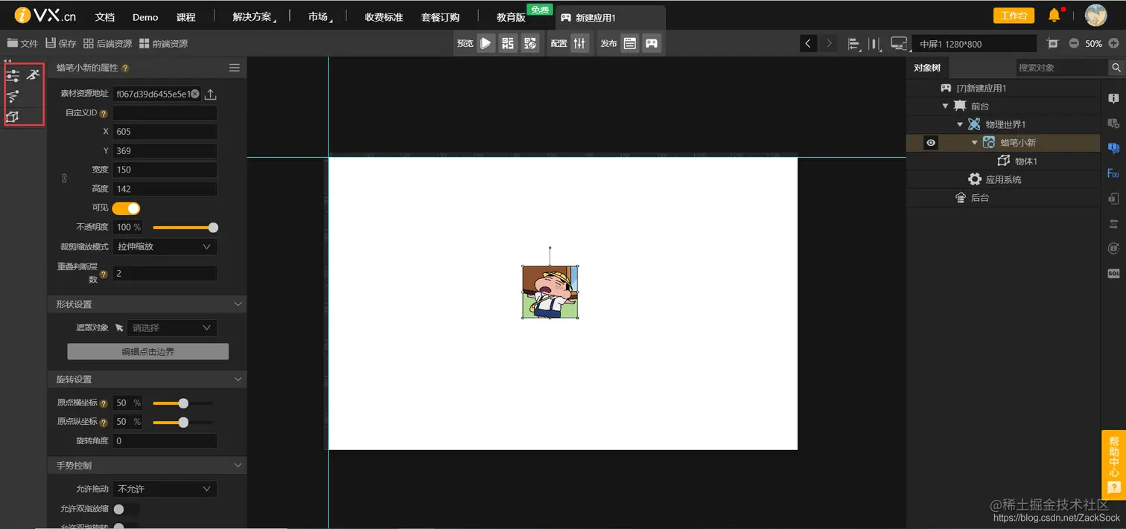
Task: Click the help question mark beside 自定义ID
Action: (x=104, y=114)
